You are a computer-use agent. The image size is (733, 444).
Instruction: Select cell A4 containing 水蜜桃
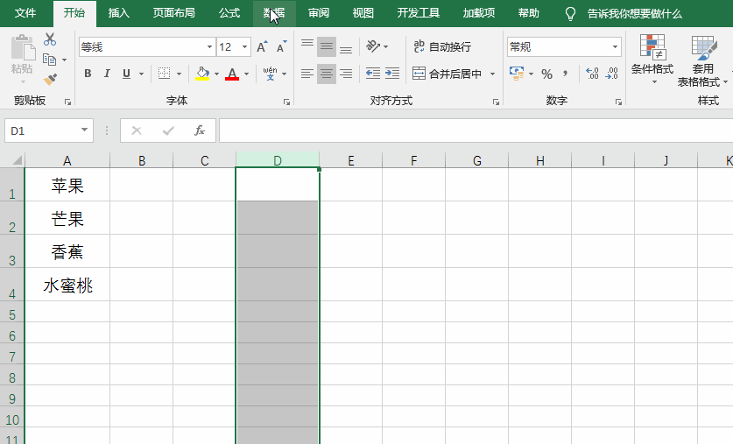click(67, 285)
